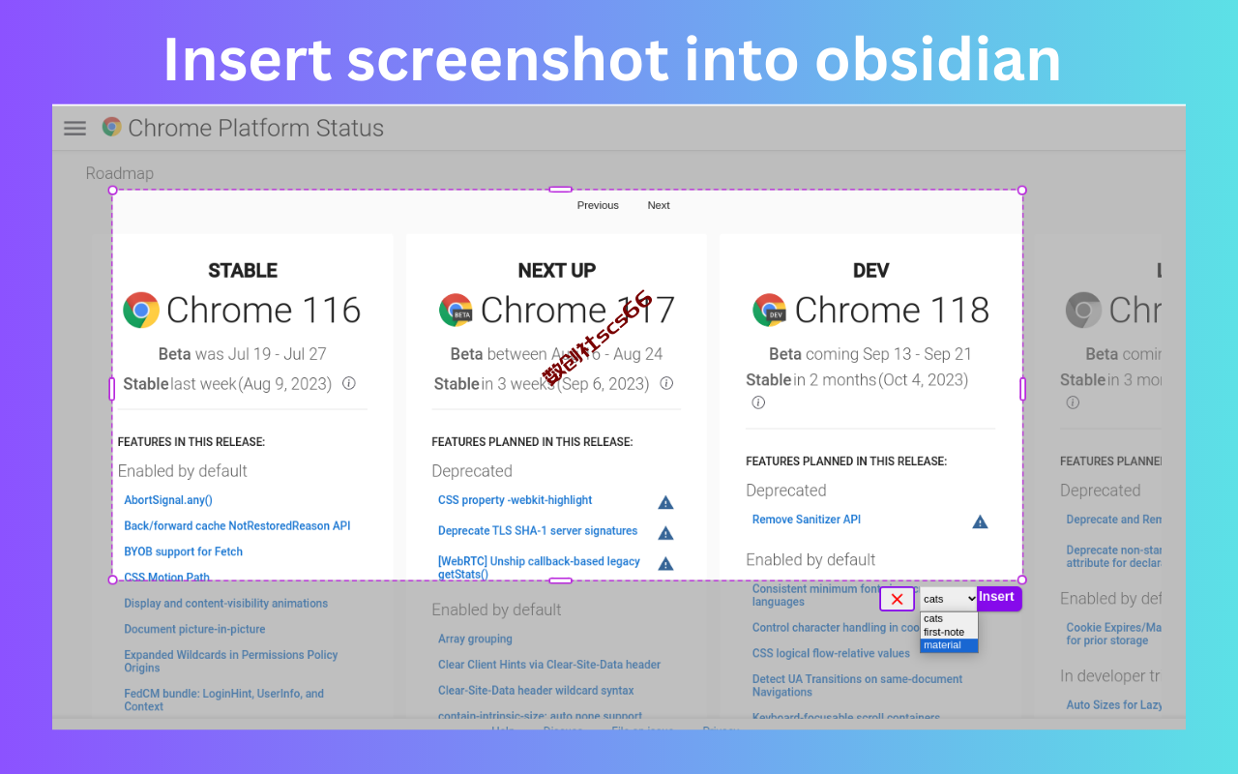Open Array grouping link
Viewport: 1238px width, 774px height.
tap(475, 639)
